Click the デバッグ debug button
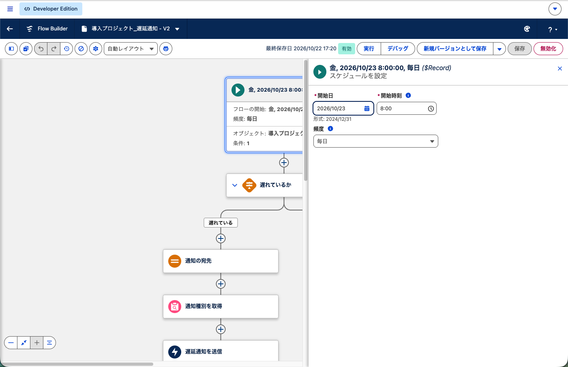The height and width of the screenshot is (367, 568). (398, 49)
